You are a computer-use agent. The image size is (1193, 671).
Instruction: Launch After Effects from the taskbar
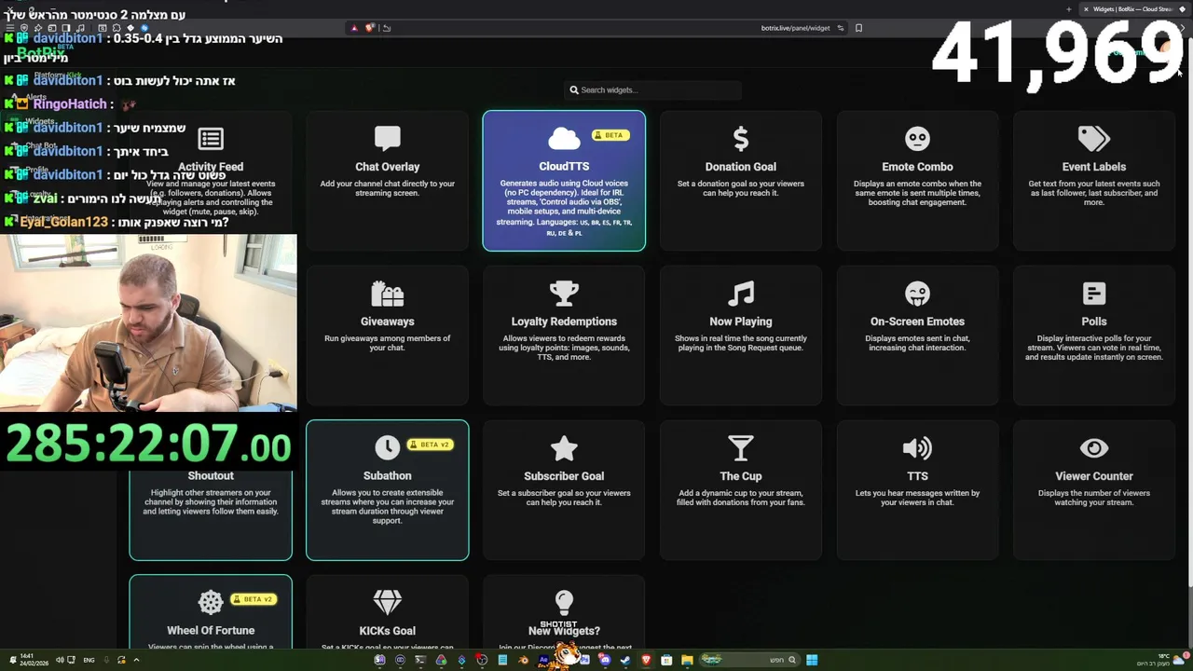tap(543, 660)
